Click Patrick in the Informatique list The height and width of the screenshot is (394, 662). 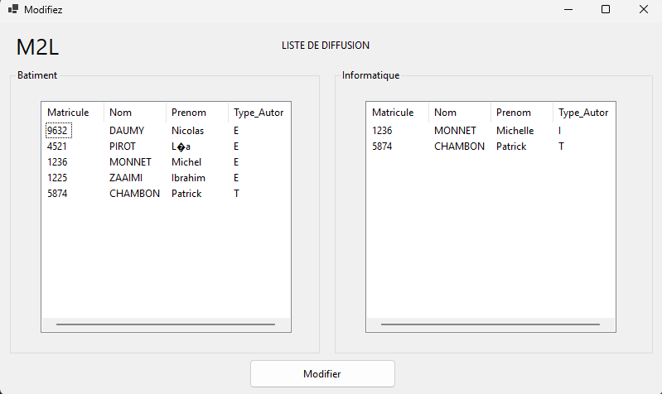(x=511, y=147)
